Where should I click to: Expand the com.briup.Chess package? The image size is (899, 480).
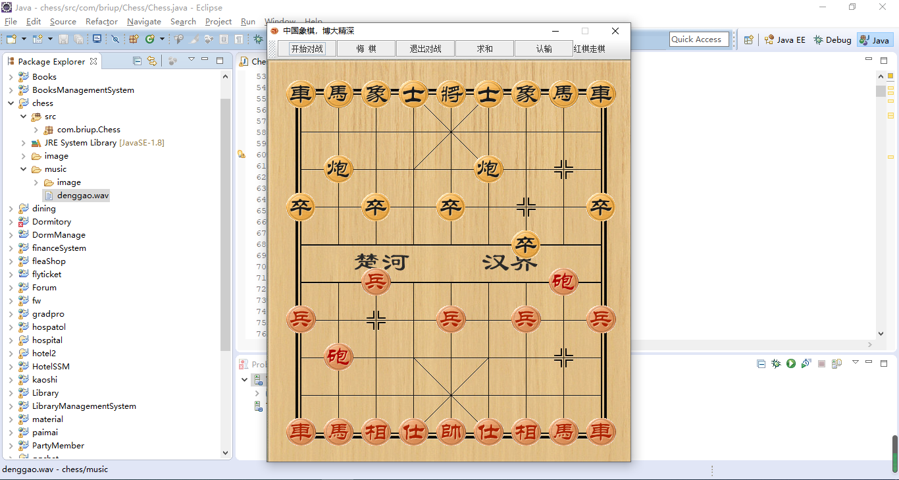(x=36, y=130)
